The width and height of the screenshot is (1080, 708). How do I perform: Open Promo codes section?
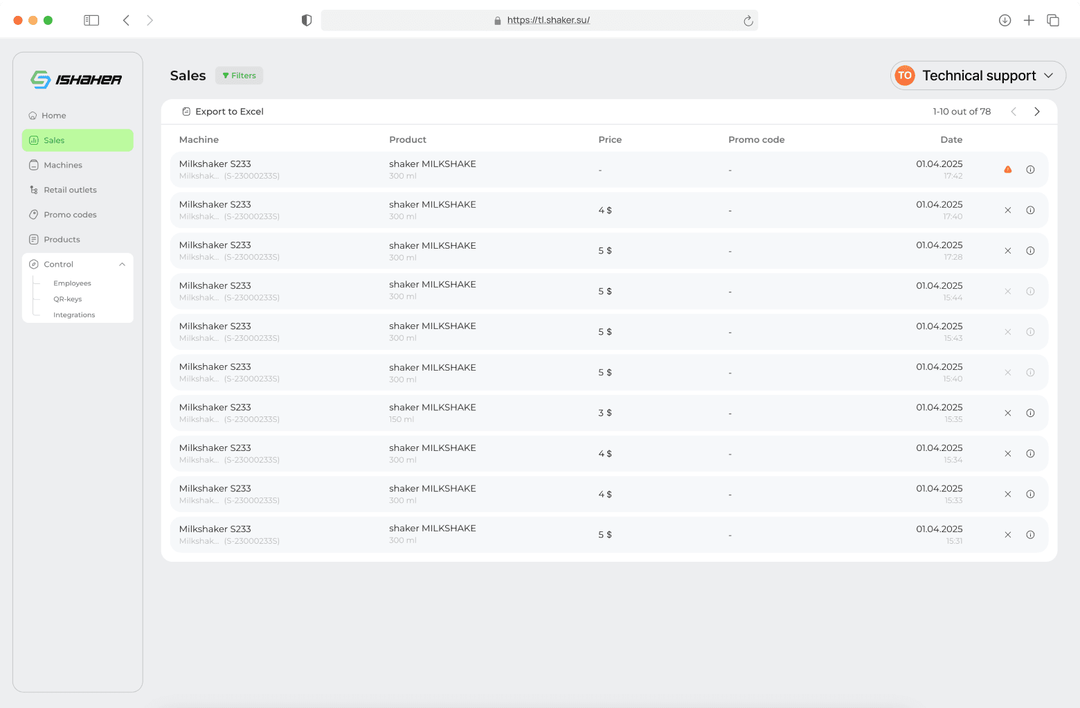point(63,215)
